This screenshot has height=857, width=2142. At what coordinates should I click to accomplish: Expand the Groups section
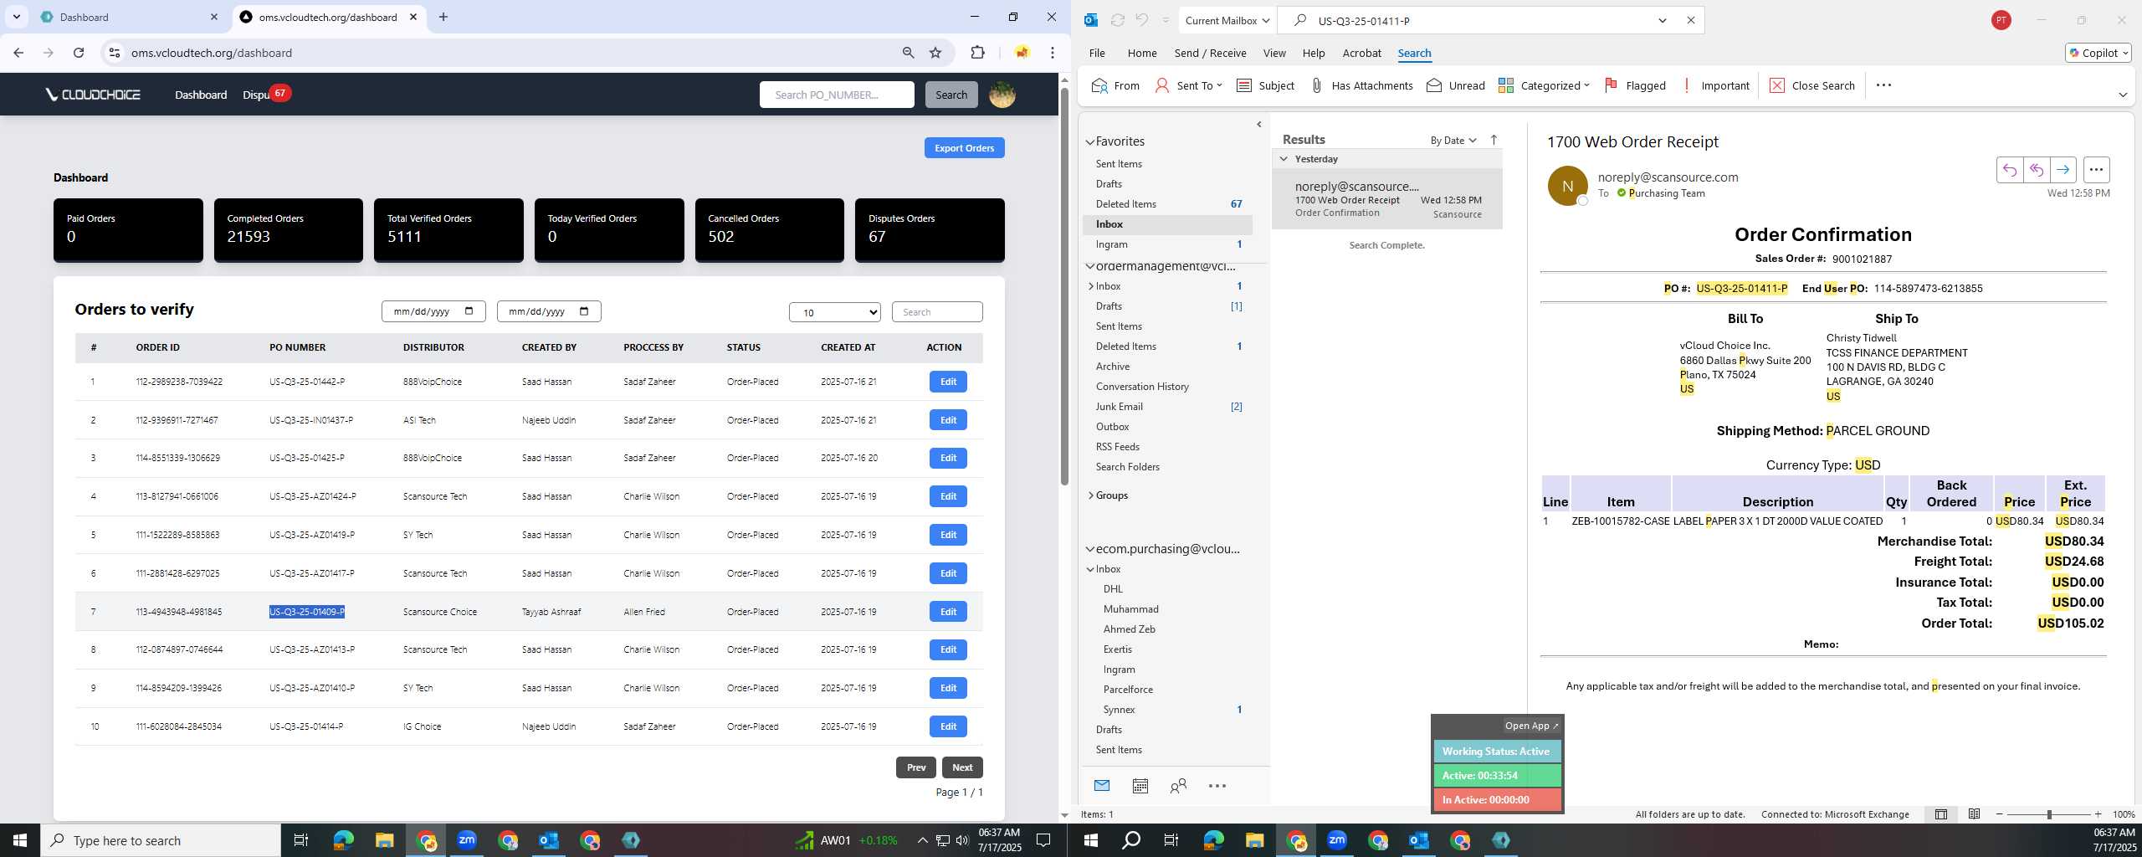pyautogui.click(x=1091, y=495)
